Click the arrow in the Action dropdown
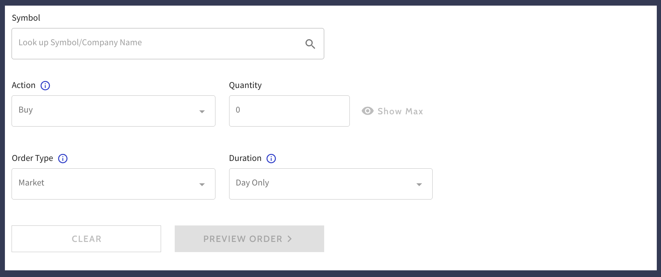The image size is (661, 277). 202,112
